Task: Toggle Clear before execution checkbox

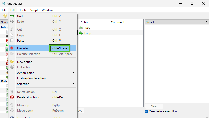Action: [x=146, y=111]
